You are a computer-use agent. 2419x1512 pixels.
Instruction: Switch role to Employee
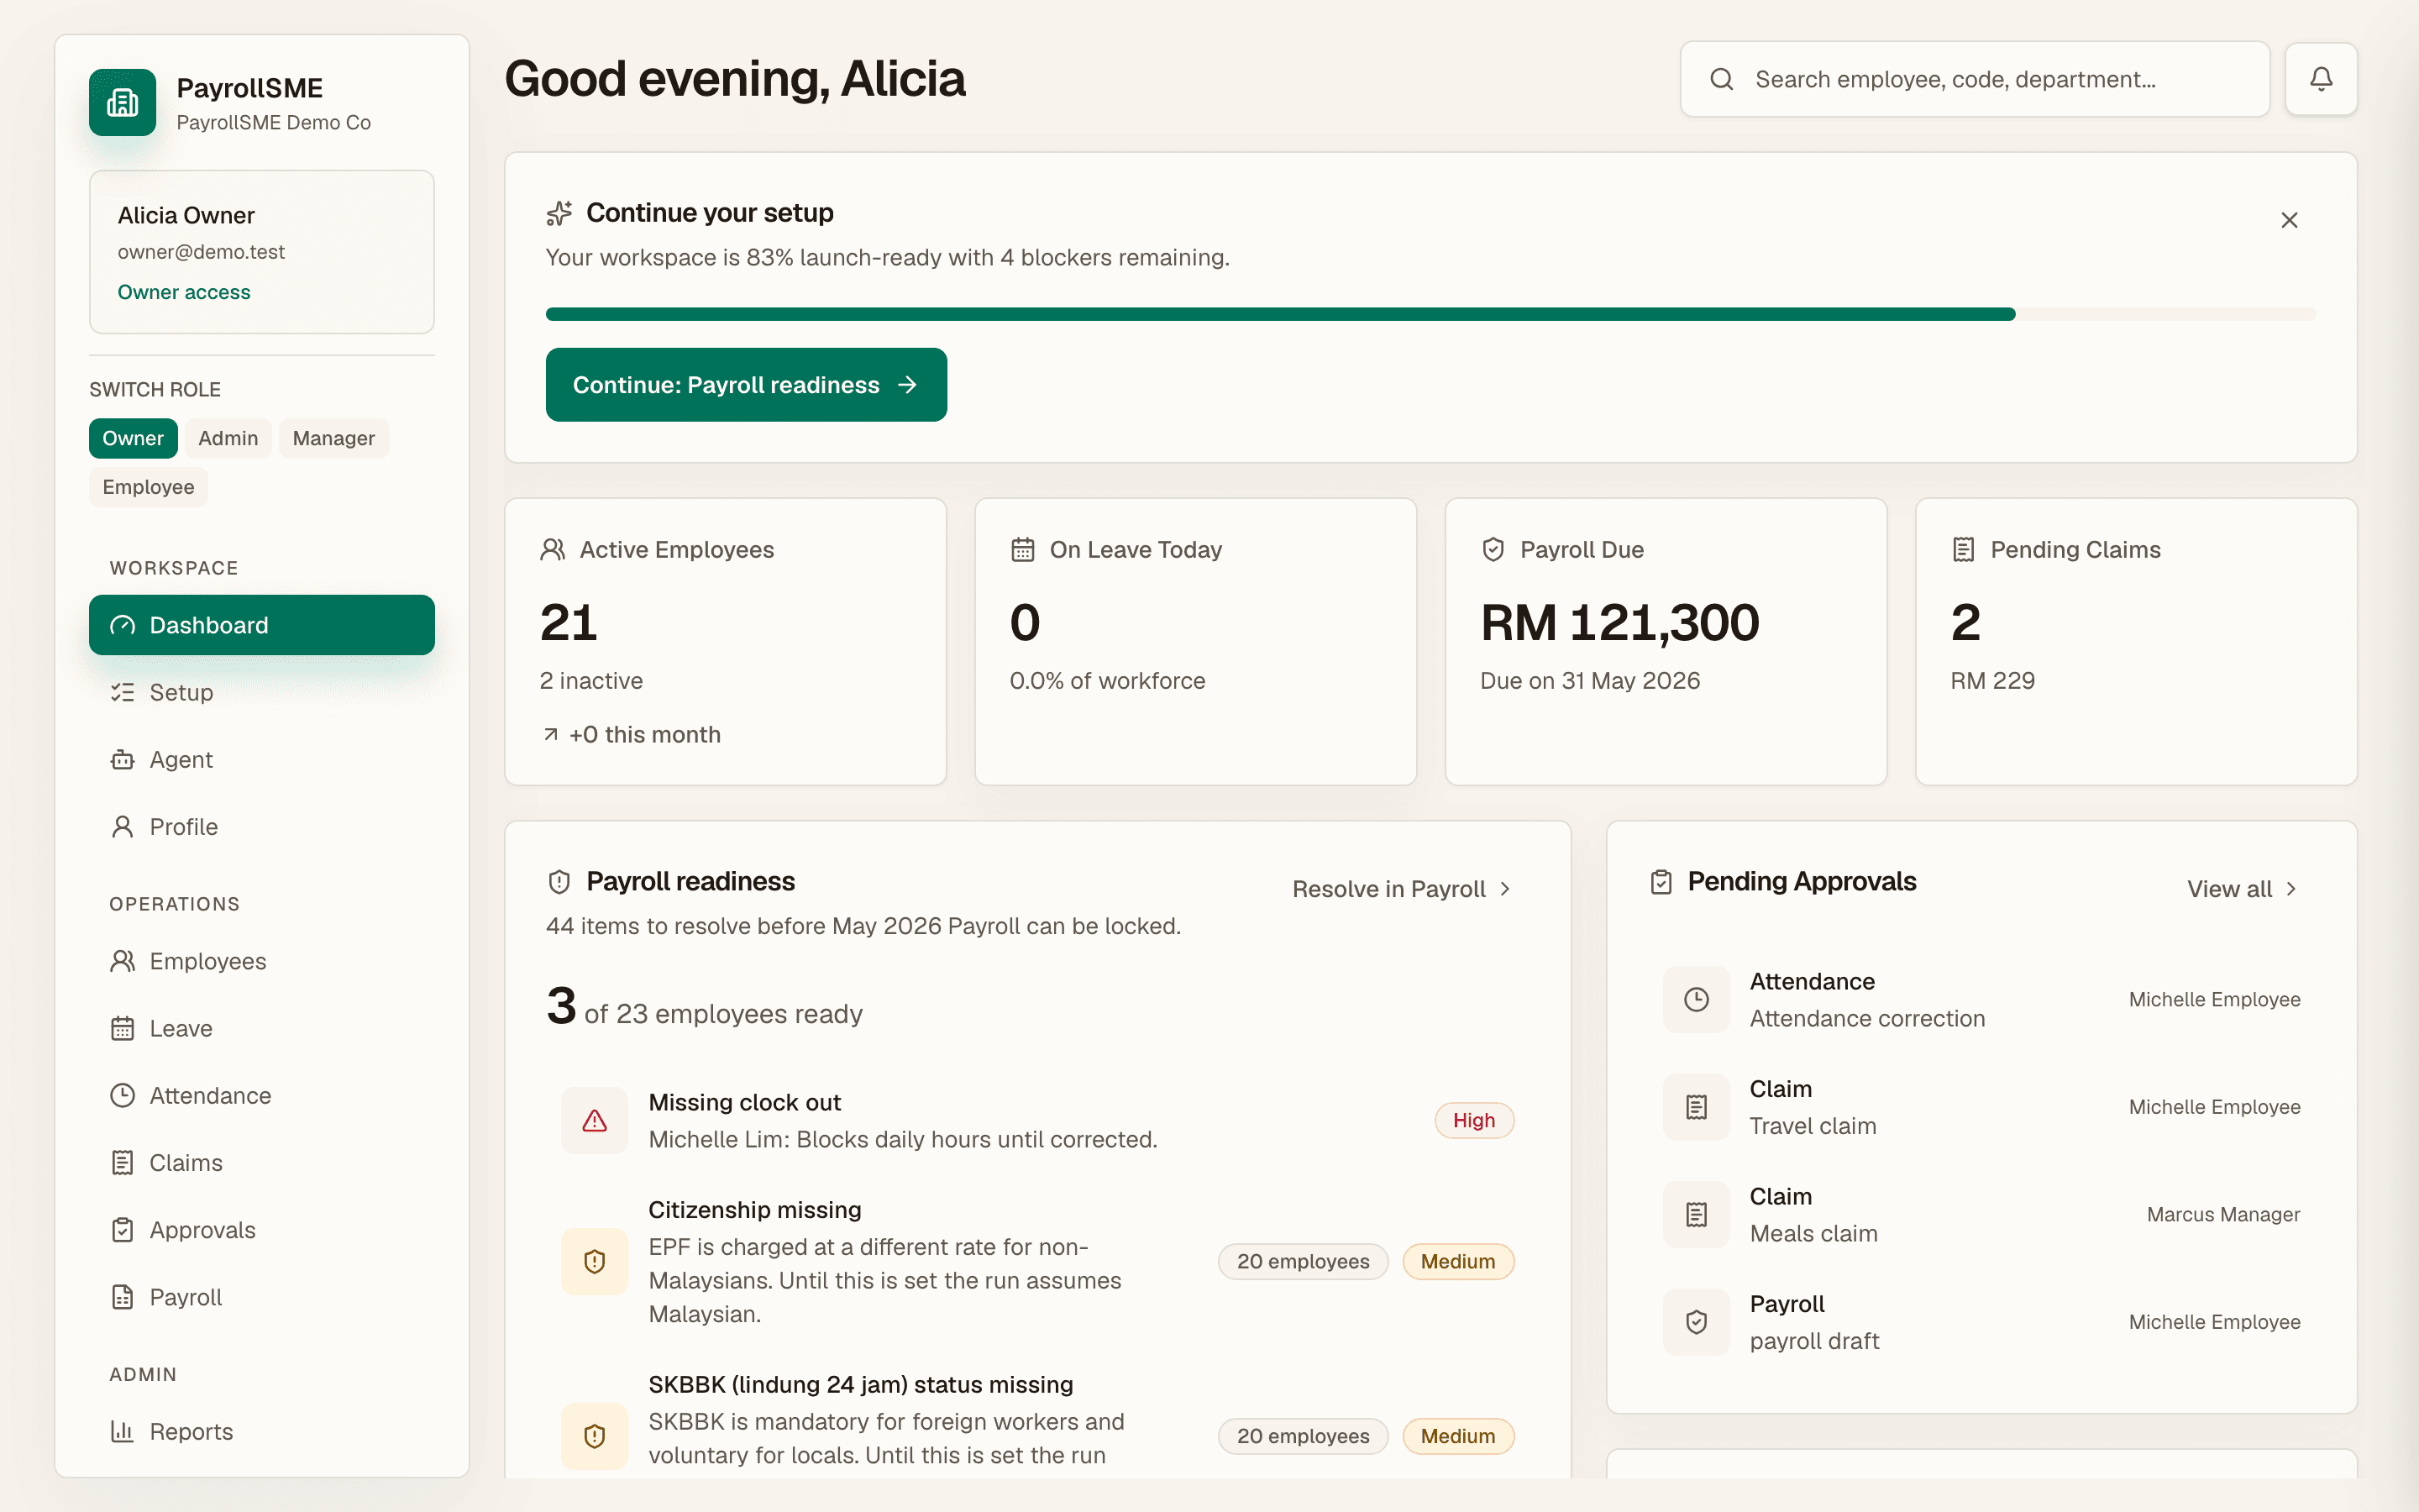(148, 487)
